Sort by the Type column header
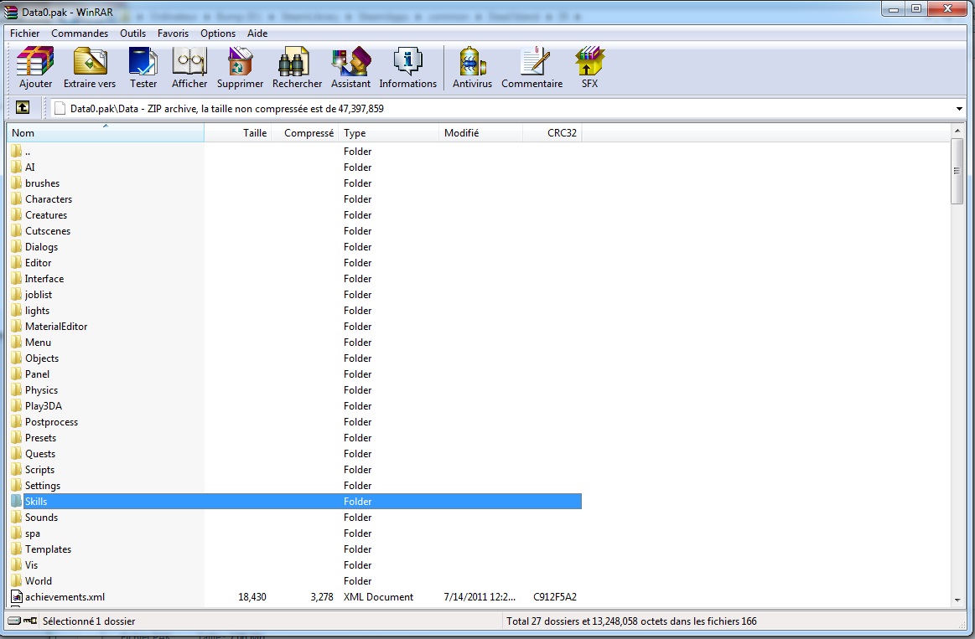Image resolution: width=975 pixels, height=639 pixels. click(389, 133)
